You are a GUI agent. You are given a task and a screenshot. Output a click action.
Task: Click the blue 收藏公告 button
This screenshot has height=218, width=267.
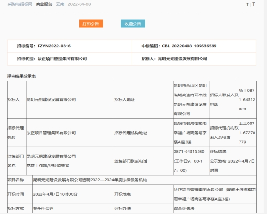[133, 24]
